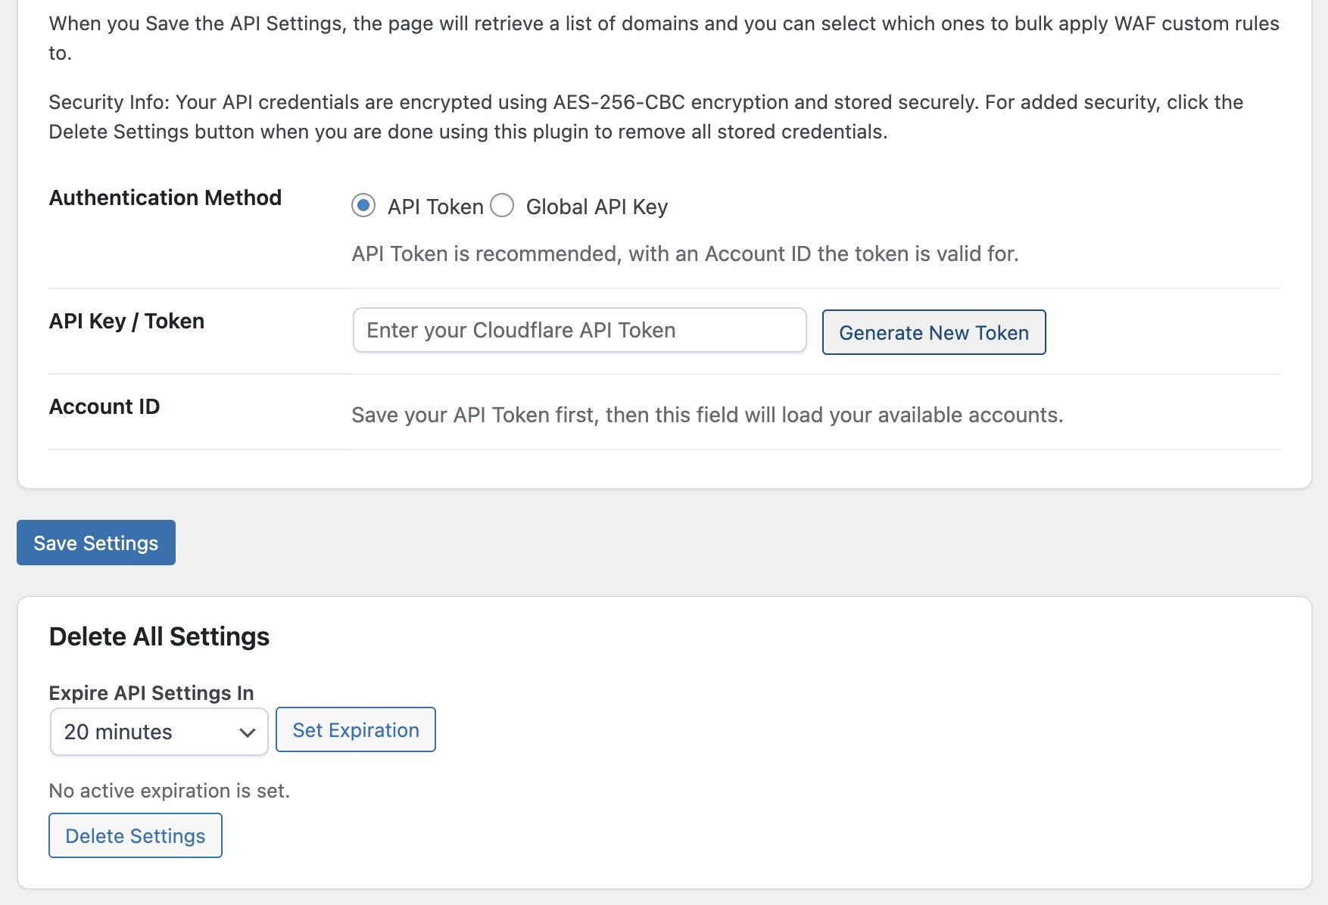Open the "20 minutes" expiration dropdown

[x=151, y=732]
